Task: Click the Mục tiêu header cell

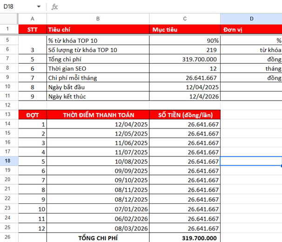Action: click(x=185, y=29)
